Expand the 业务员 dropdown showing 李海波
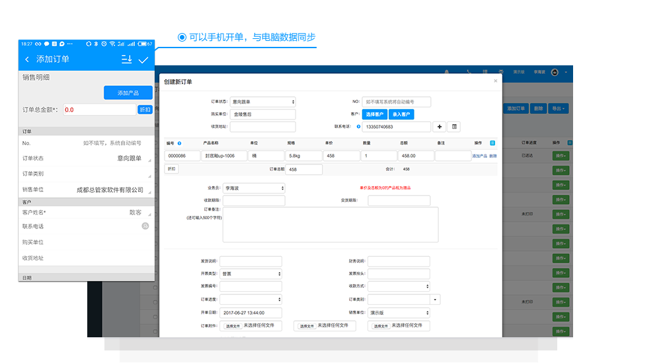This screenshot has width=661, height=363. tap(253, 188)
